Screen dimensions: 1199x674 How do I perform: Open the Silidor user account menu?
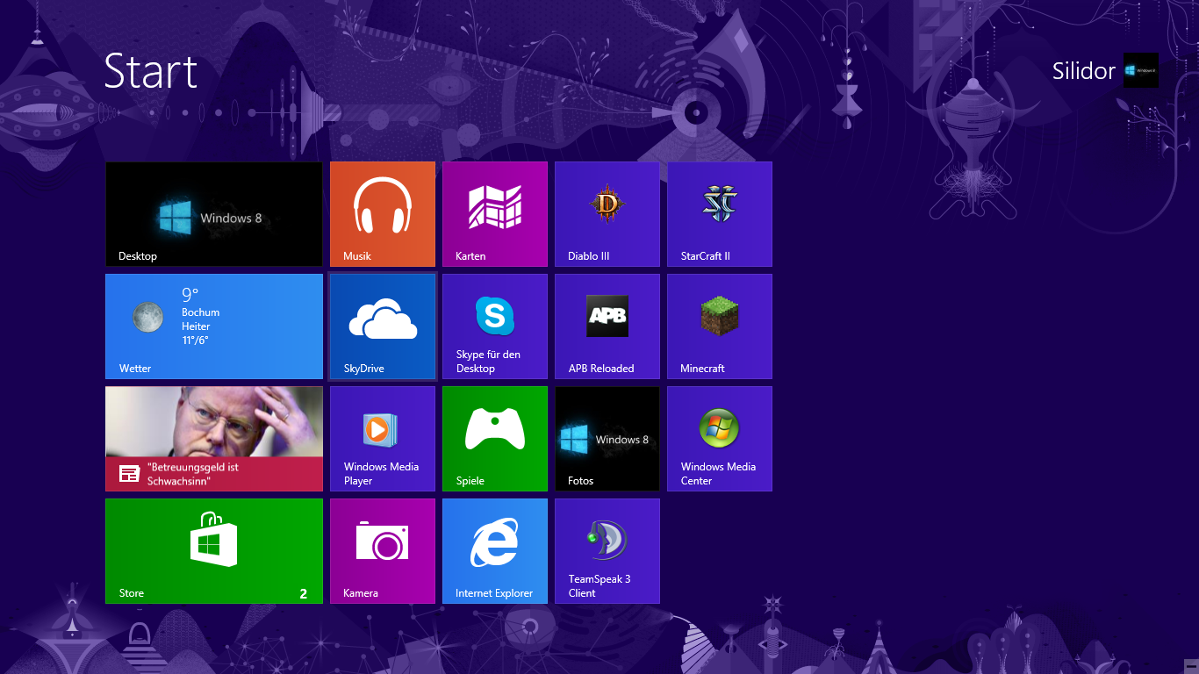click(x=1104, y=71)
